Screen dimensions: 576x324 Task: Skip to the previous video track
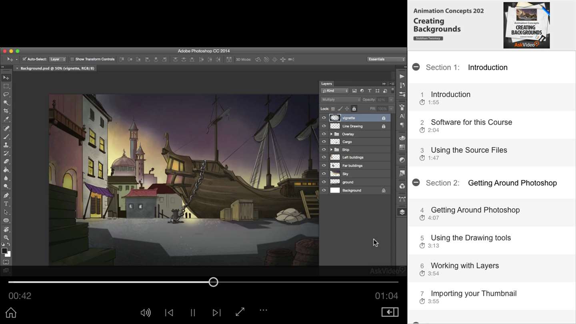169,312
